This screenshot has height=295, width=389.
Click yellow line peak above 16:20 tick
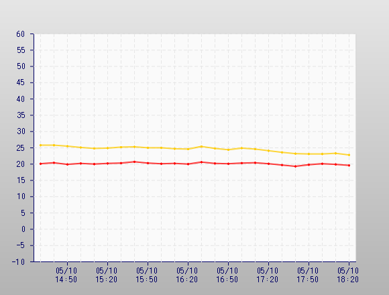[x=201, y=147]
